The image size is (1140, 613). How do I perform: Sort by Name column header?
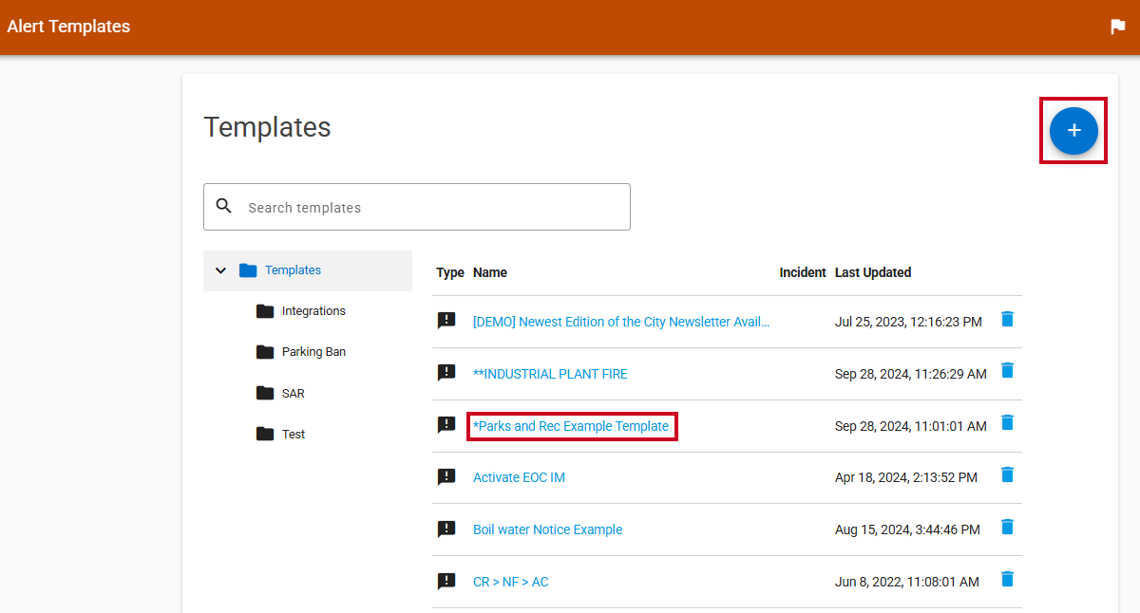click(x=490, y=272)
